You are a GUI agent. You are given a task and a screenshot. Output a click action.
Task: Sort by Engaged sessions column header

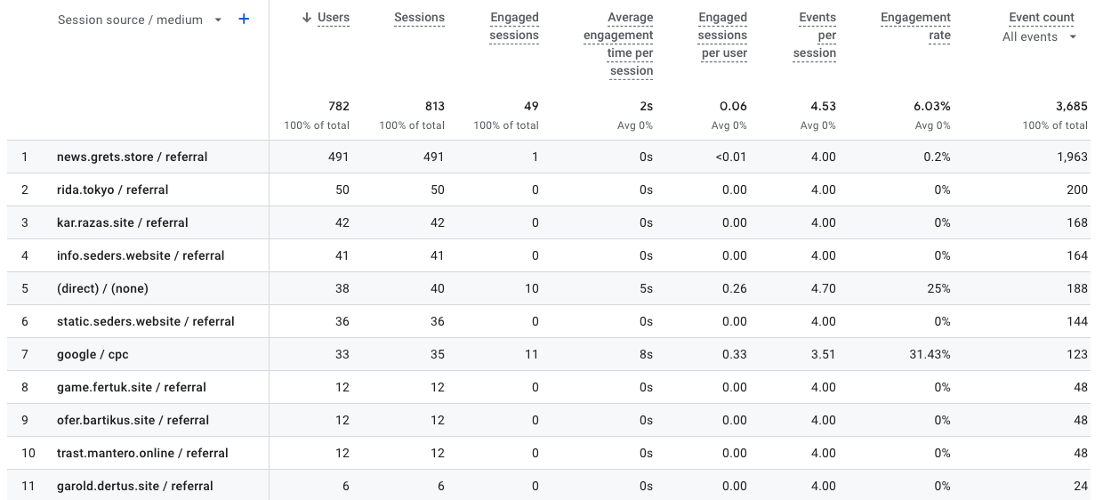(x=514, y=27)
